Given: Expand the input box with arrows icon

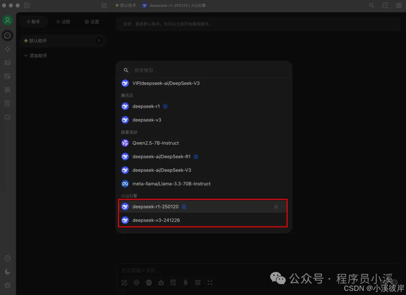Looking at the screenshot, I should [210, 283].
